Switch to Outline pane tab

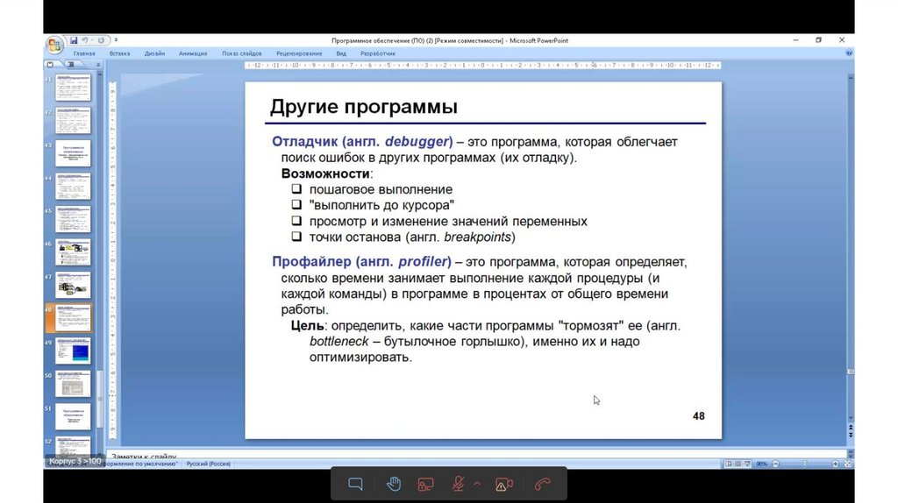tap(70, 65)
